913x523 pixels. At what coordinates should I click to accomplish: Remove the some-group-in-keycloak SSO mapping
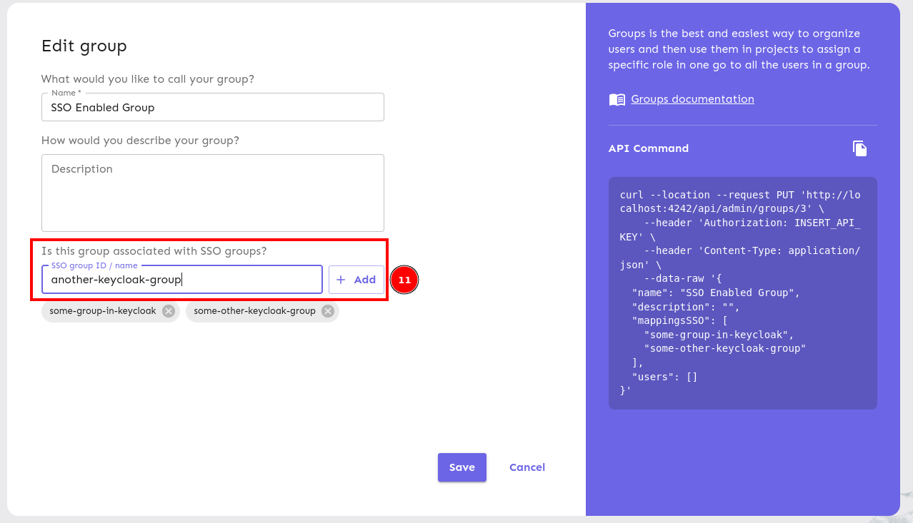pyautogui.click(x=169, y=310)
